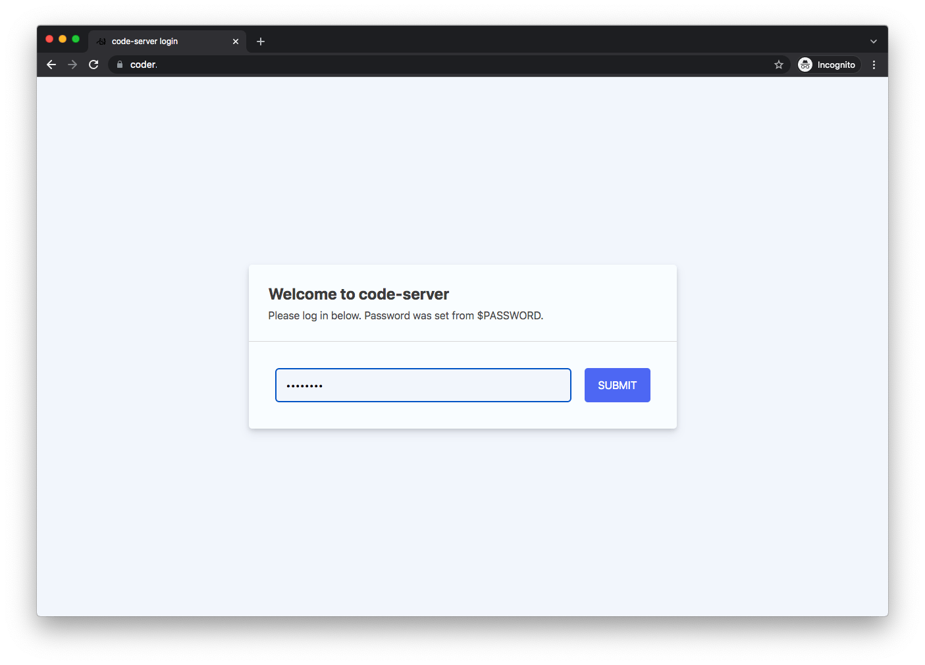Focus the password input field
The width and height of the screenshot is (925, 665).
pyautogui.click(x=423, y=385)
